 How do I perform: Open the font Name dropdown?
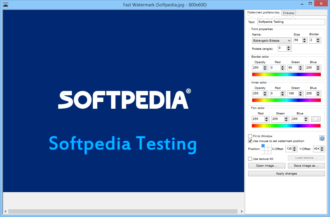pyautogui.click(x=272, y=40)
